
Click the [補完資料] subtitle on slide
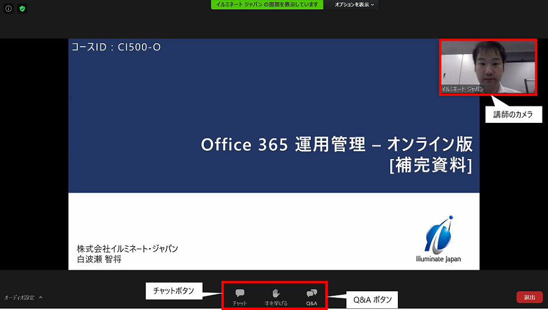(x=431, y=165)
